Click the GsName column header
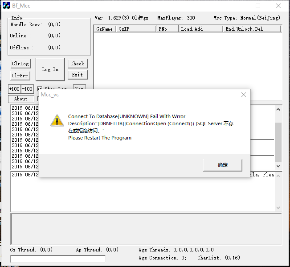The height and width of the screenshot is (267, 290). pos(105,29)
